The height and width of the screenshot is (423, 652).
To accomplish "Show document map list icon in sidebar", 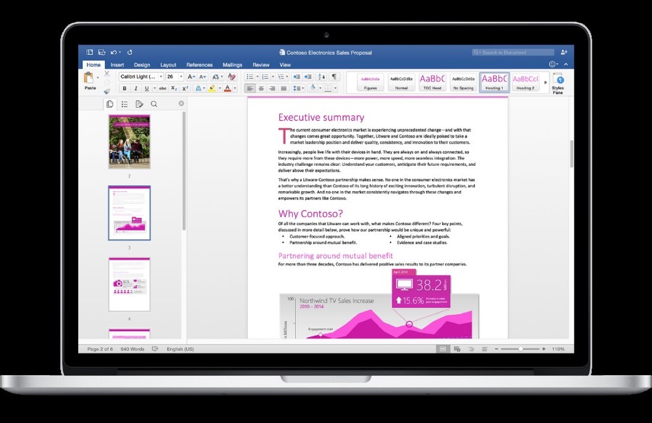I will (x=124, y=104).
